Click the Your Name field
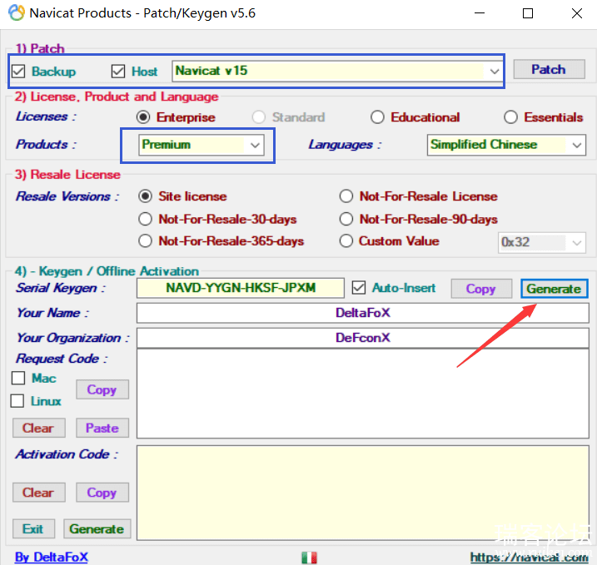The height and width of the screenshot is (565, 597). 362,313
